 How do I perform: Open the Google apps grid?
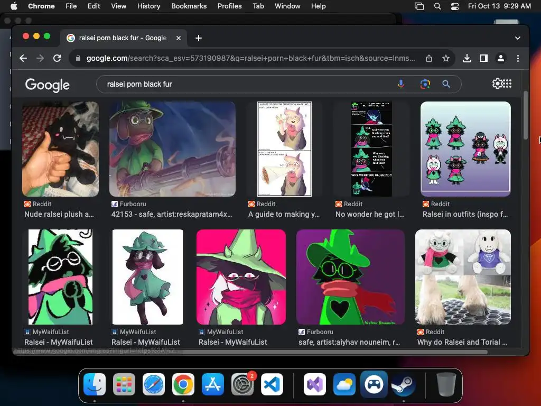[x=508, y=84]
